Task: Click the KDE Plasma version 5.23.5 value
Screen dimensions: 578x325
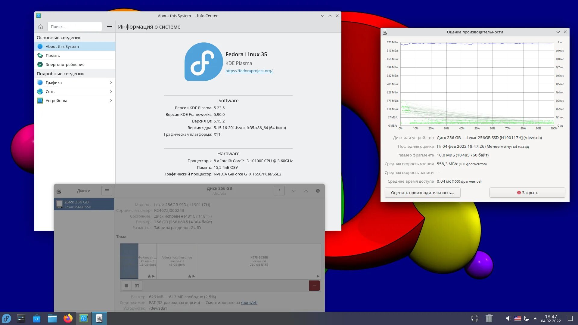Action: tap(219, 108)
